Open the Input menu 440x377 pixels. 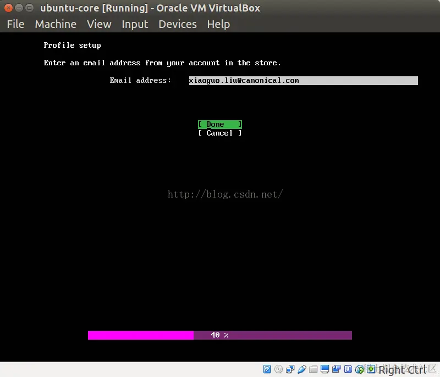[x=135, y=24]
